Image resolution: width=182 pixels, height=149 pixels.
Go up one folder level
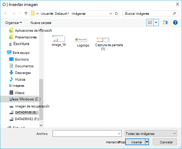[26, 13]
